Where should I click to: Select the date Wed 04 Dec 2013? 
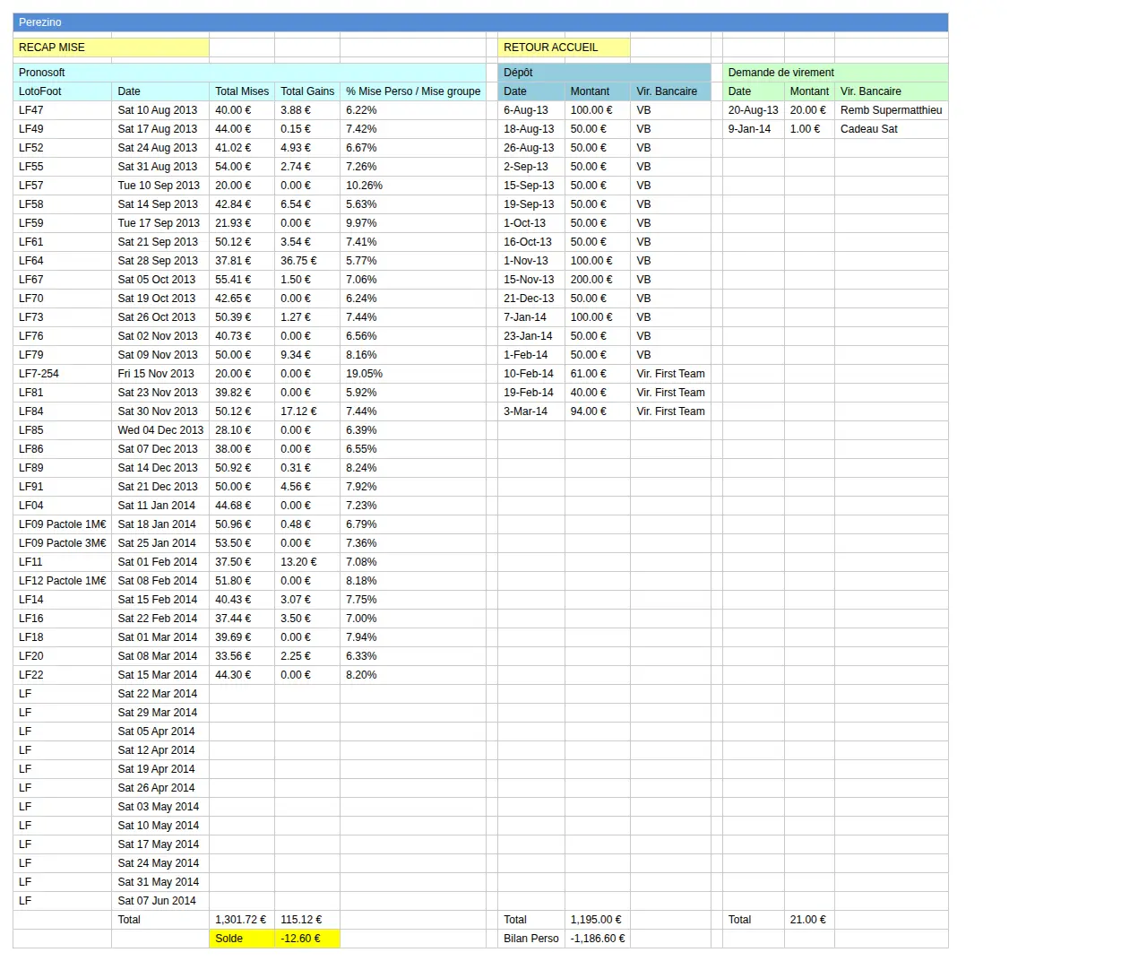160,430
